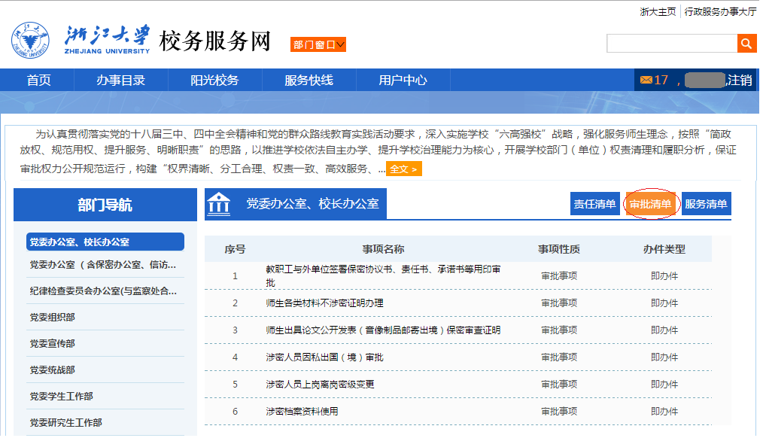The image size is (763, 438).
Task: Switch to the 审批清单 tab
Action: pyautogui.click(x=651, y=205)
